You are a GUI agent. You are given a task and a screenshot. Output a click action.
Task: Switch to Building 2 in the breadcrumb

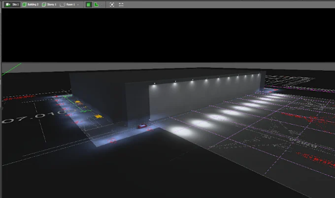click(31, 4)
